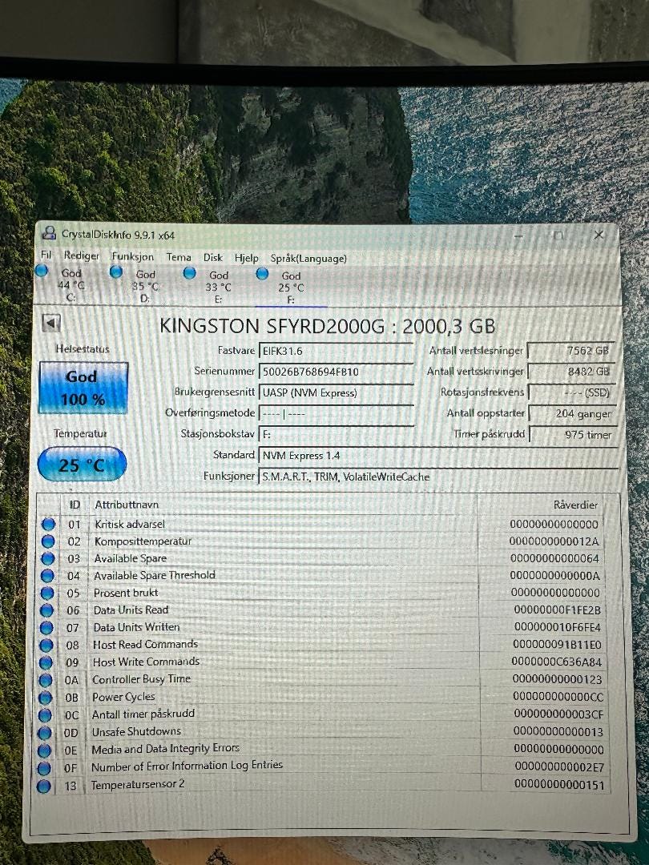Viewport: 649px width, 865px height.
Task: Click Antall vertslesninger value 7562 GB
Action: point(571,351)
